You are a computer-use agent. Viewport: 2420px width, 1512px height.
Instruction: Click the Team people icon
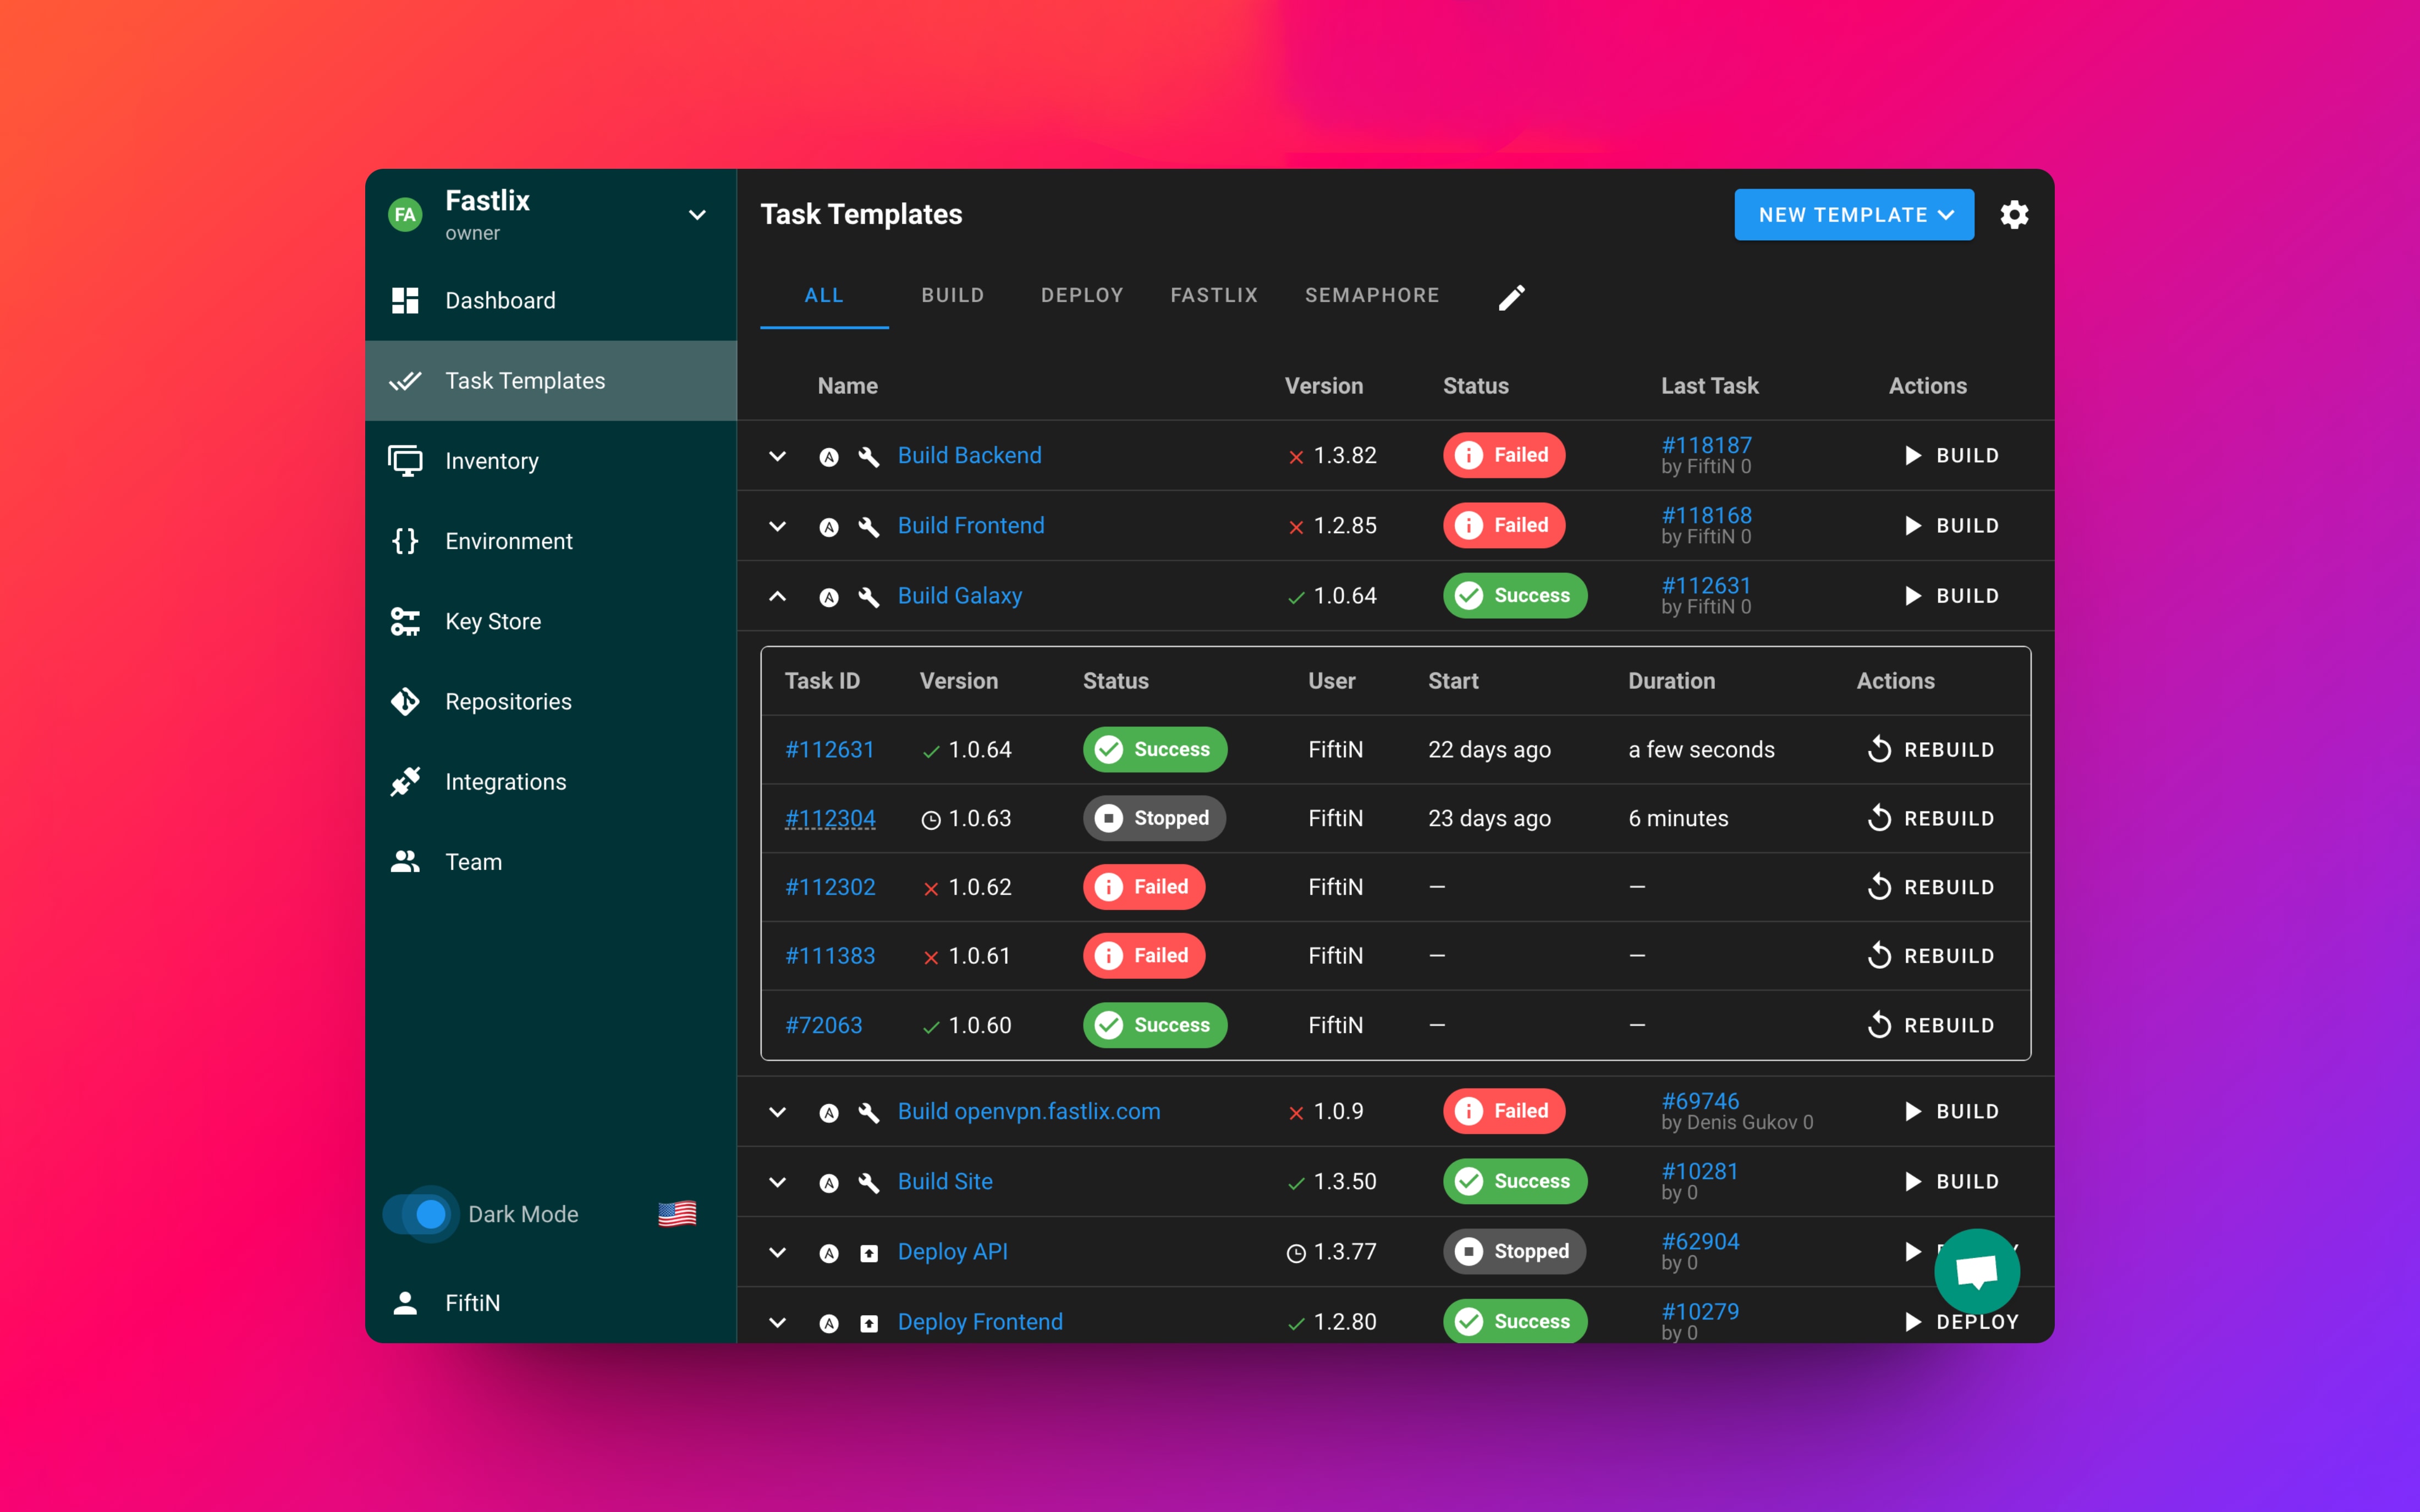pos(405,862)
